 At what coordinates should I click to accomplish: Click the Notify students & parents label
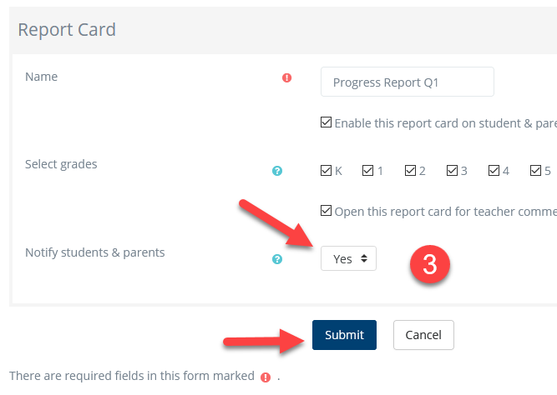point(95,252)
